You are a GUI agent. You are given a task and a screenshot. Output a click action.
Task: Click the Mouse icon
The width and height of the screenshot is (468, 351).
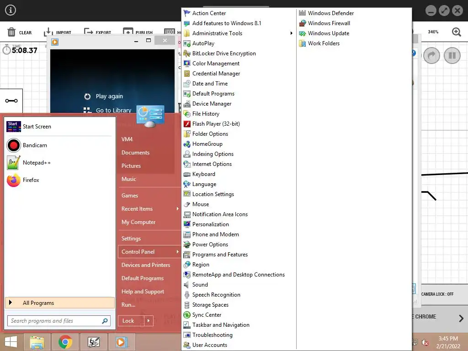click(187, 204)
